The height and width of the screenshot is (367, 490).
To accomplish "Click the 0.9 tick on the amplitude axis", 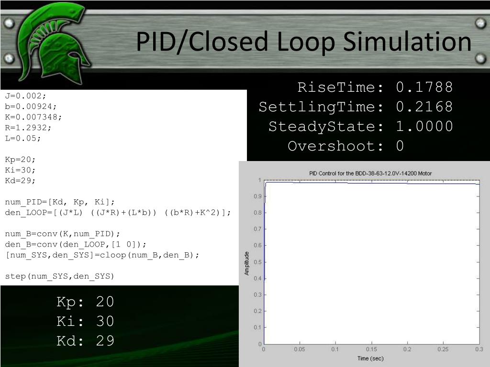I will 257,196.
